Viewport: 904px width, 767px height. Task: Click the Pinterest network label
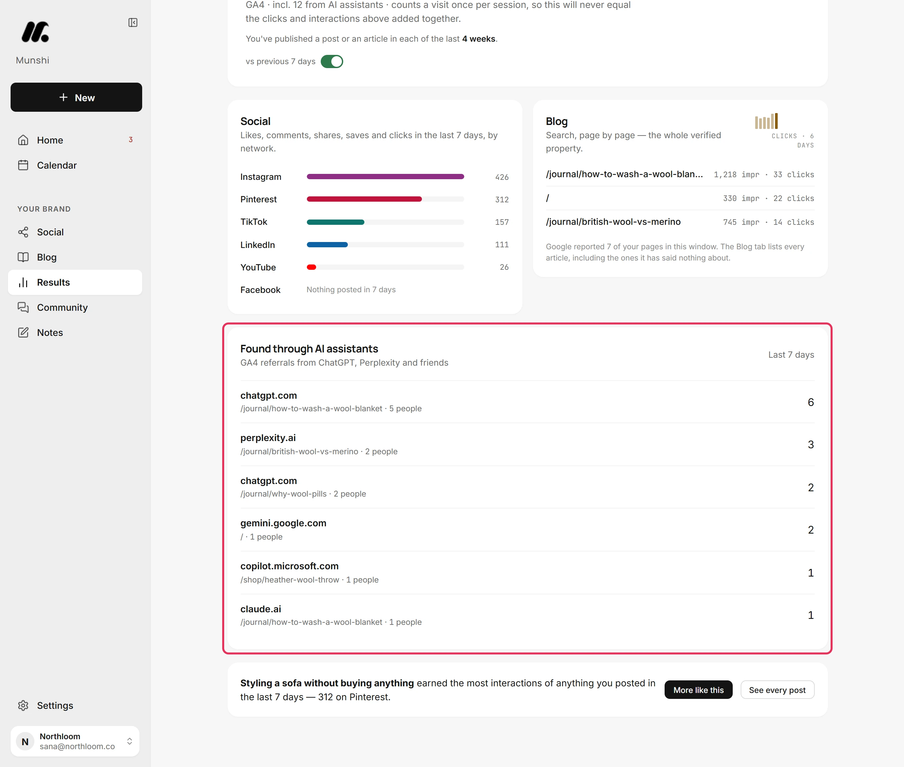point(258,199)
